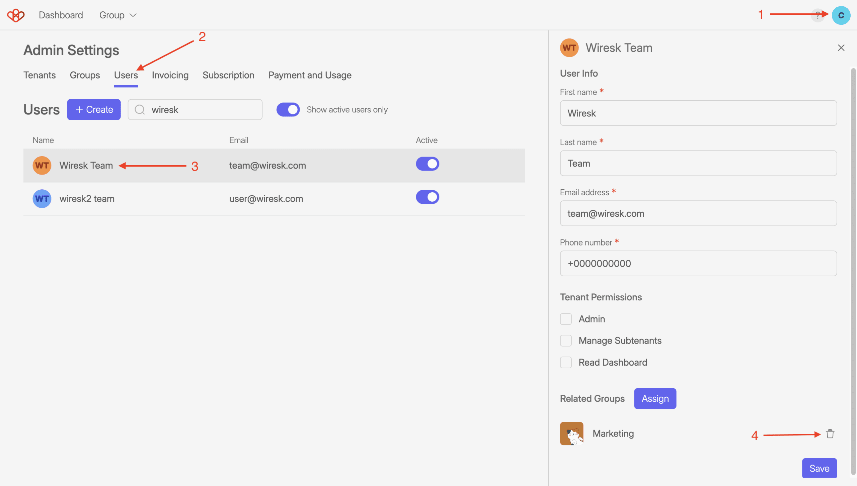This screenshot has height=486, width=857.
Task: Click the search magnifier icon
Action: click(x=140, y=110)
